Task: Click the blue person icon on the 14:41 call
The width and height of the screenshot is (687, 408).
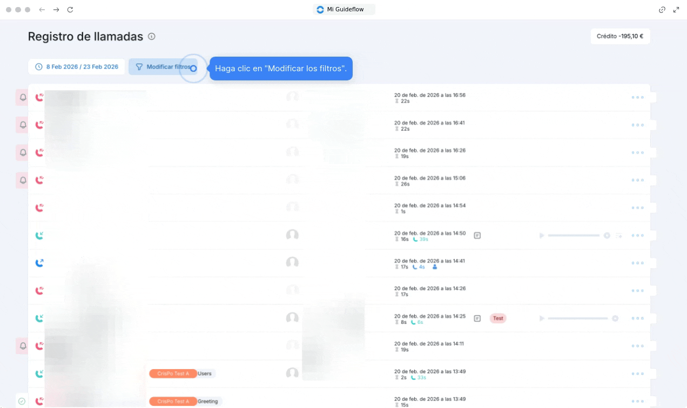Action: click(435, 267)
